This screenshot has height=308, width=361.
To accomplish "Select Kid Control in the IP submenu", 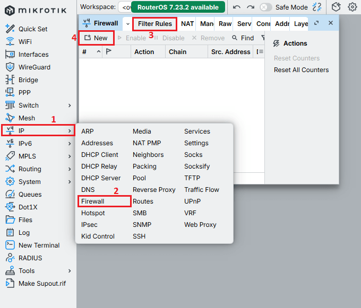I will tap(98, 236).
